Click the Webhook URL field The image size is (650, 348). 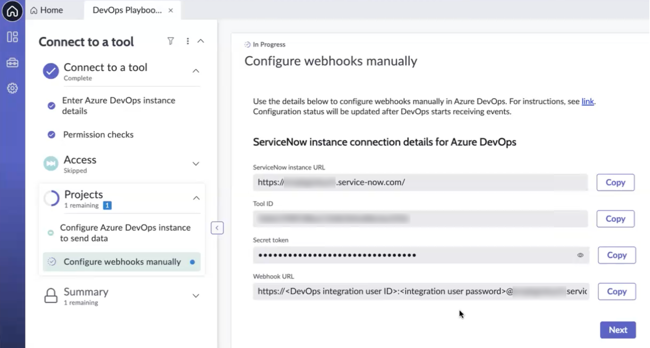tap(421, 291)
